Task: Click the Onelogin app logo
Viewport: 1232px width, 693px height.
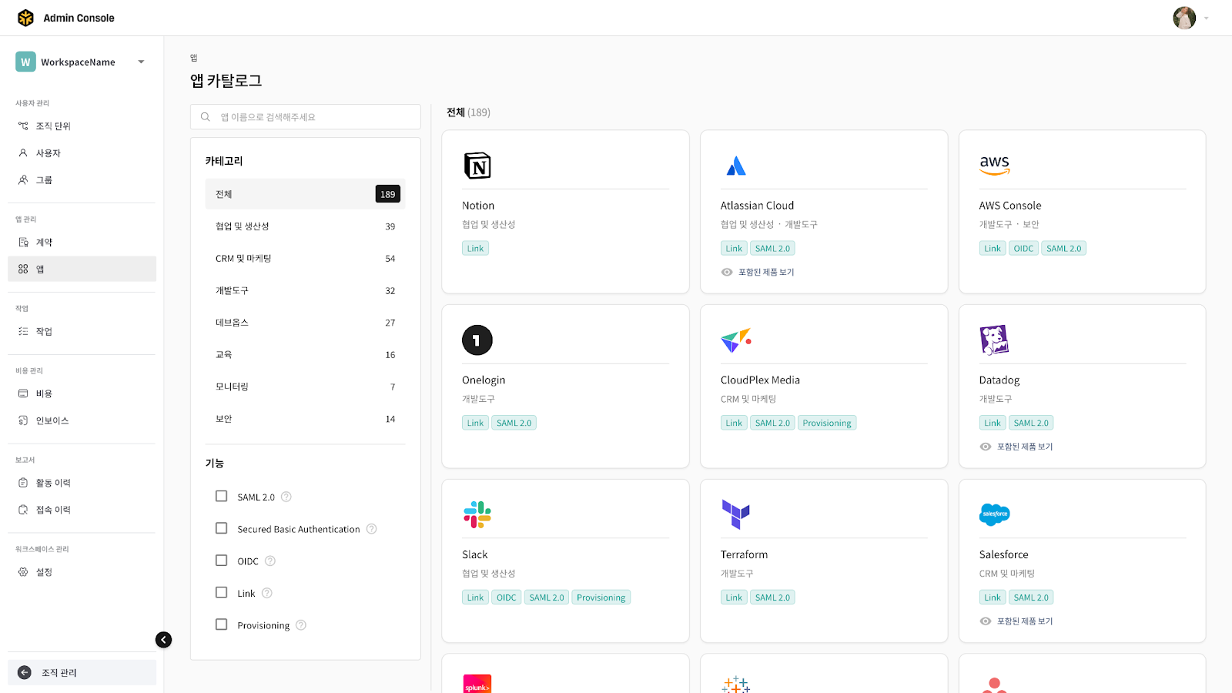Action: point(477,340)
